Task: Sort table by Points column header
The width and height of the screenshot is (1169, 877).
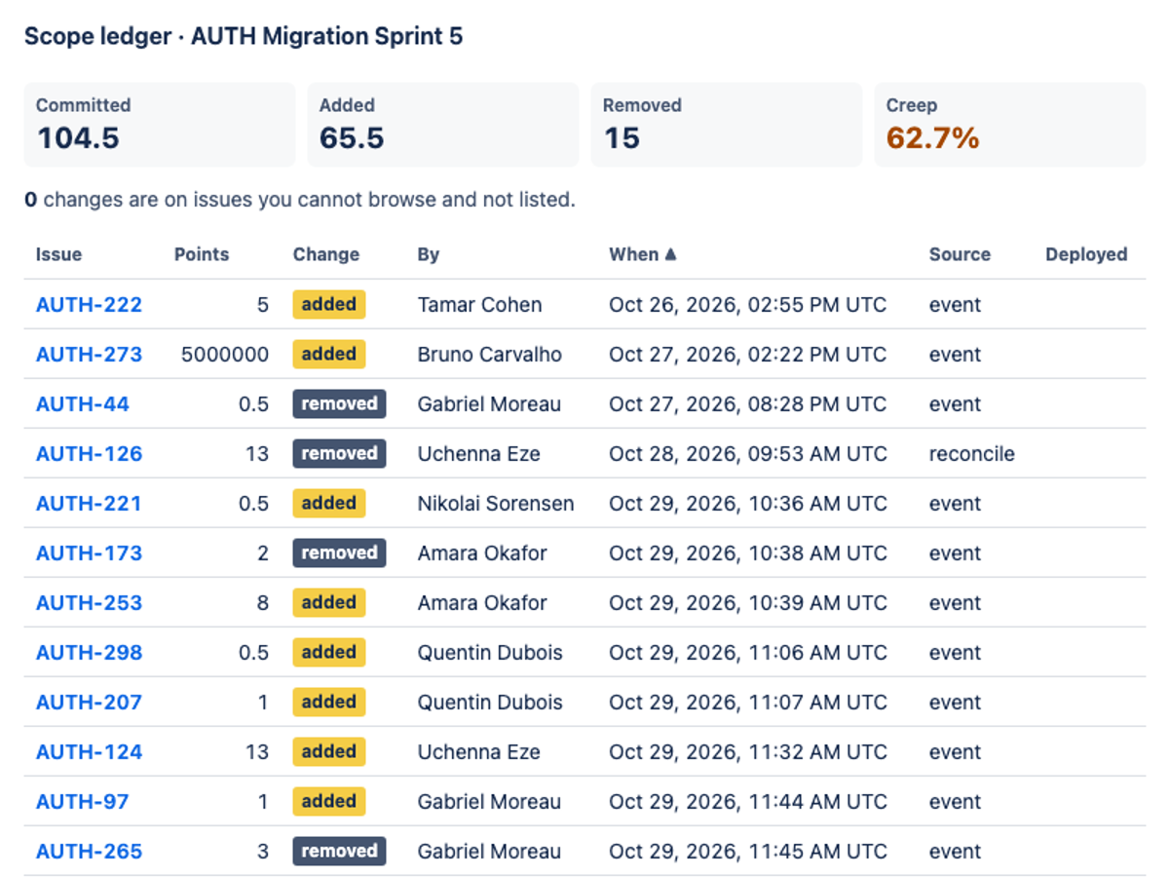Action: click(x=202, y=254)
